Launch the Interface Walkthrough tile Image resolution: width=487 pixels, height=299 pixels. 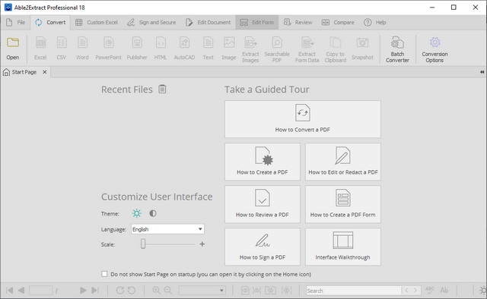pyautogui.click(x=343, y=247)
